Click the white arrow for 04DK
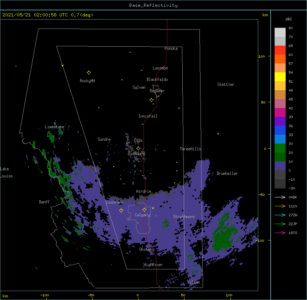307x300 pixels. [280, 197]
